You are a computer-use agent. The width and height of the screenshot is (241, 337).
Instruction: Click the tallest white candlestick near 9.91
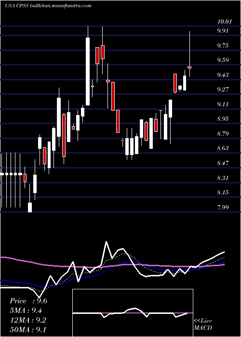click(x=88, y=71)
